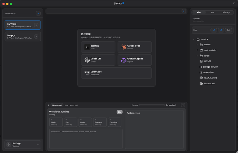
Task: Close the llmWikiX workspace
Action: (36, 25)
